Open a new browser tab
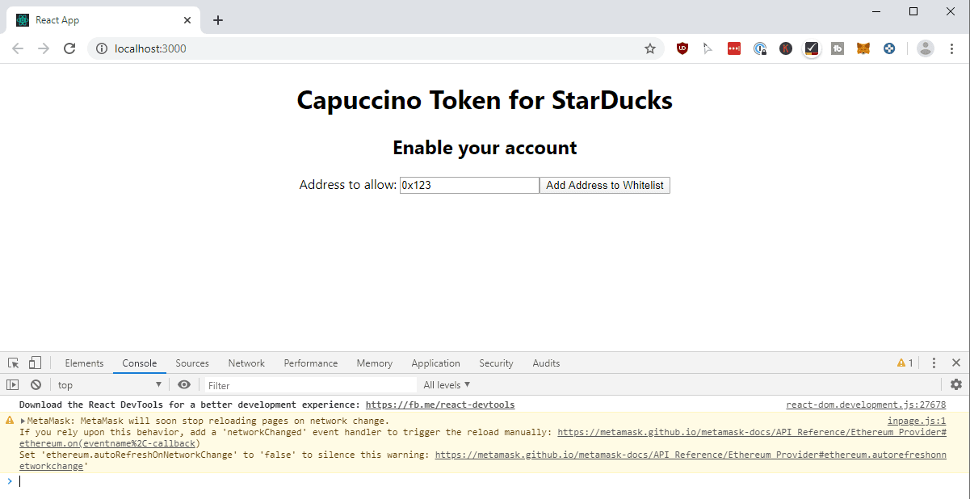The width and height of the screenshot is (970, 499). click(218, 20)
